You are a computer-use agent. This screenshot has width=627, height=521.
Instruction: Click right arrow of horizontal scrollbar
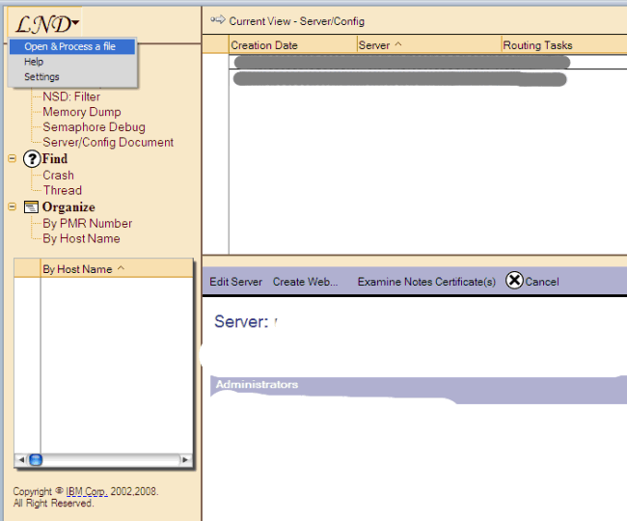188,460
